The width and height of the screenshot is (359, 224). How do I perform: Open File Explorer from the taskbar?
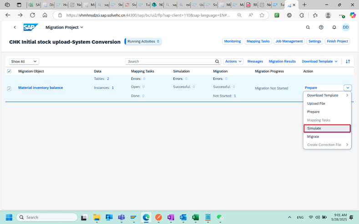(96, 217)
